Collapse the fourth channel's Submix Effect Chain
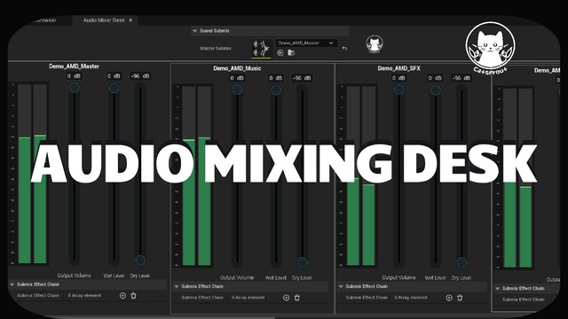Image resolution: width=568 pixels, height=319 pixels. (497, 289)
